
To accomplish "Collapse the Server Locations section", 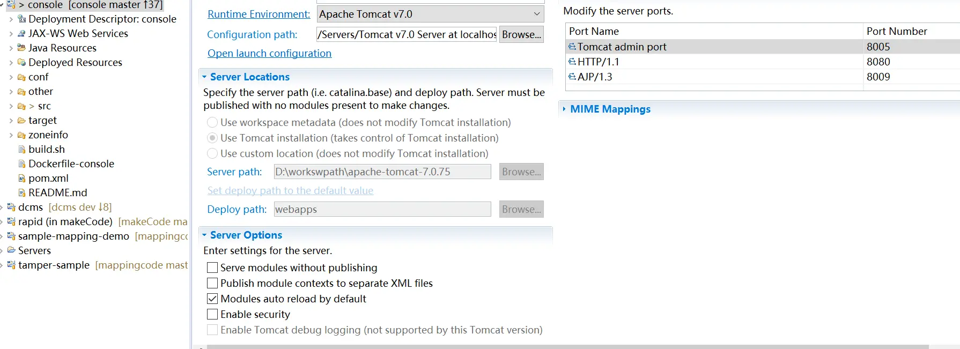I will click(204, 77).
